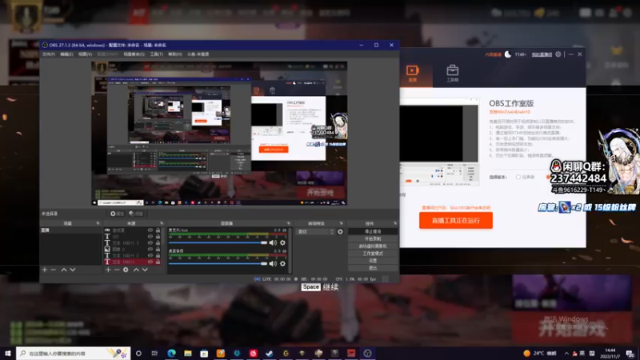
Task: Move the scene down with the arrow
Action: coord(73,270)
